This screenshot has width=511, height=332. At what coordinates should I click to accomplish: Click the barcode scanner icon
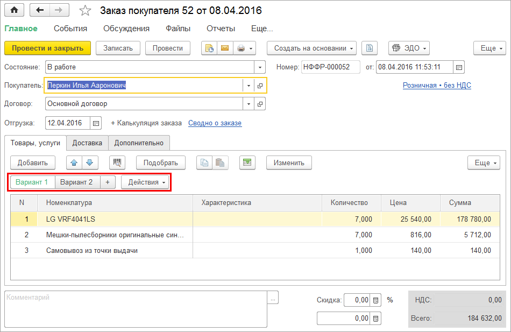117,163
